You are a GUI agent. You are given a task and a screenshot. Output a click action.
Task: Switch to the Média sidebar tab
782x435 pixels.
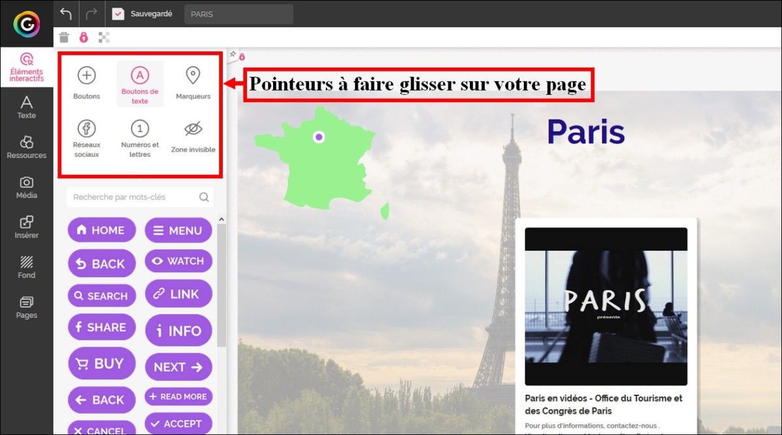(x=27, y=187)
